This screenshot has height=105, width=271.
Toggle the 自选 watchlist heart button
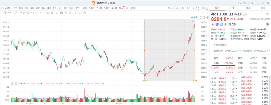point(232,24)
